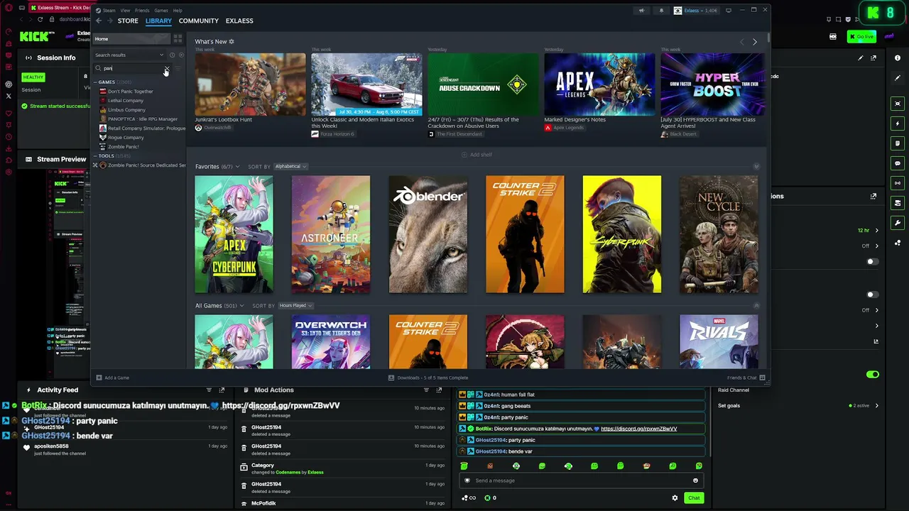The image size is (909, 511).
Task: Switch to the COMMUNITY tab
Action: pyautogui.click(x=199, y=21)
